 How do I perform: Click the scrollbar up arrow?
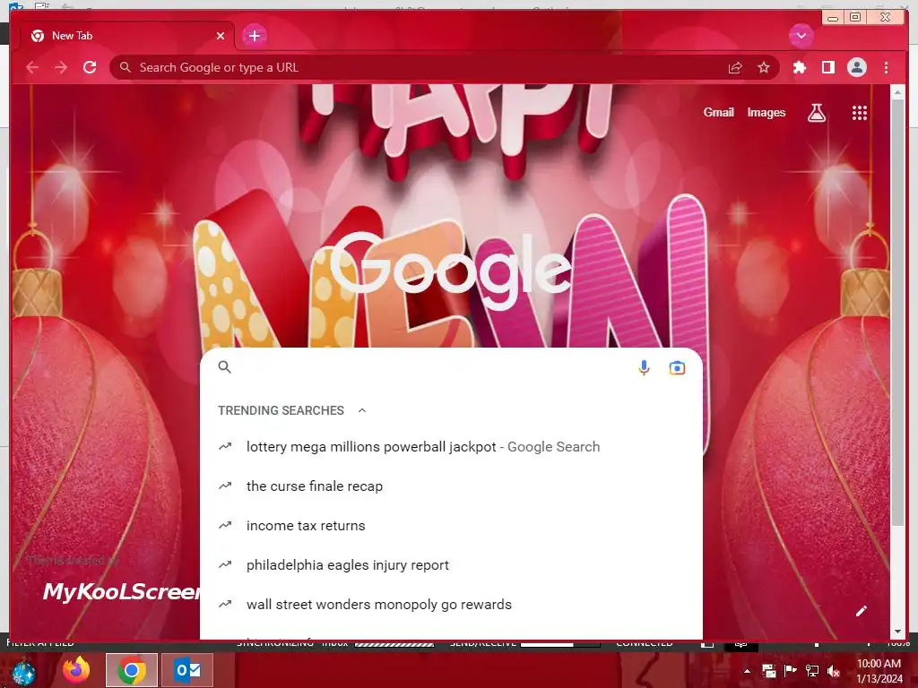897,92
